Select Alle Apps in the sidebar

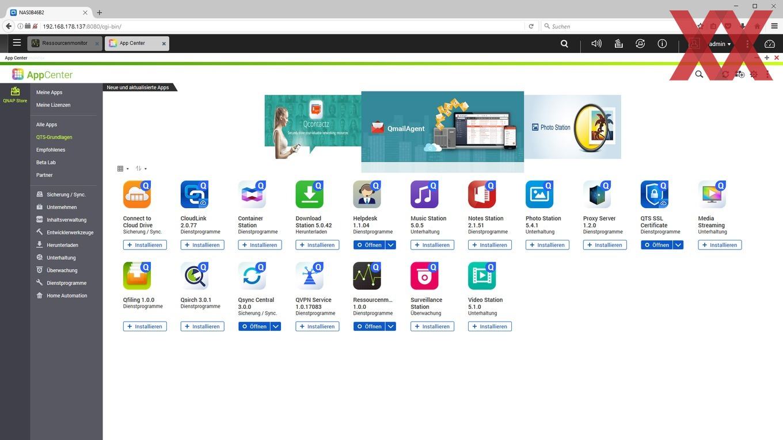(x=47, y=124)
